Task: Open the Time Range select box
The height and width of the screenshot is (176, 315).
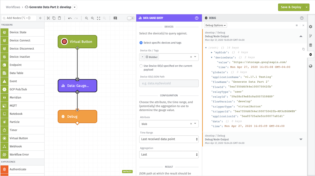Action: [169, 139]
